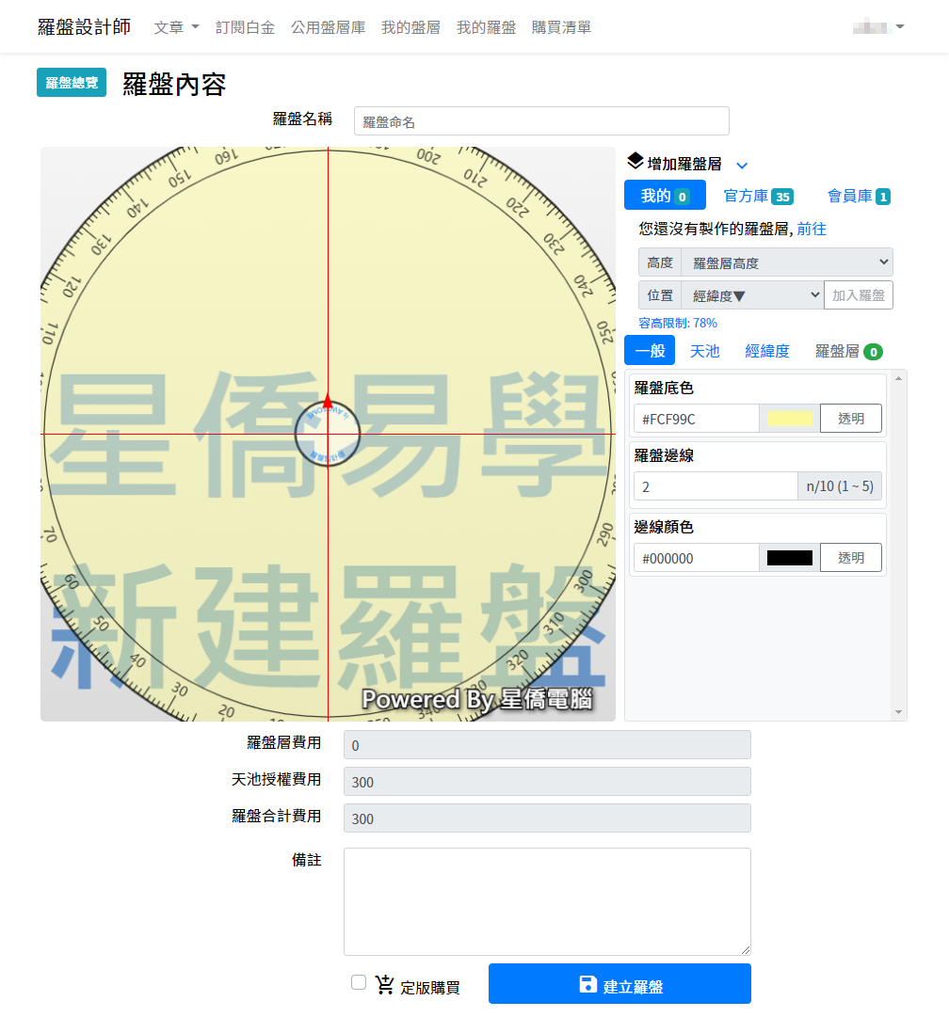Click the 加入羅盤 button
Viewport: 949px width, 1017px height.
pyautogui.click(x=858, y=294)
